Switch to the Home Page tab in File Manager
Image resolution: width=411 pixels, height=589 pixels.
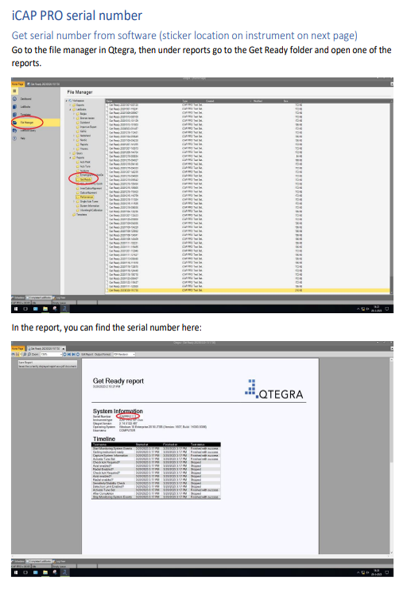pos(17,84)
